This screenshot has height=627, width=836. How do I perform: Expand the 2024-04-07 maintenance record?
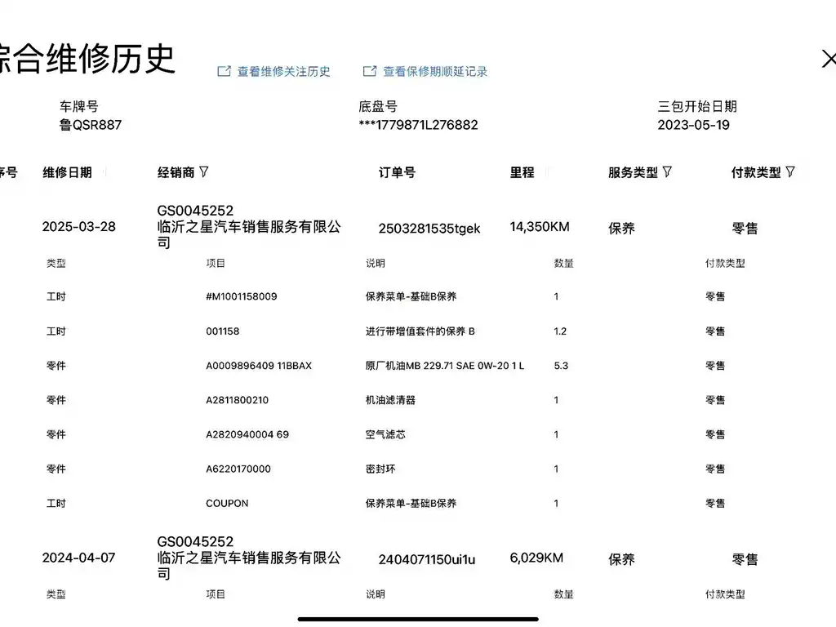click(x=78, y=558)
